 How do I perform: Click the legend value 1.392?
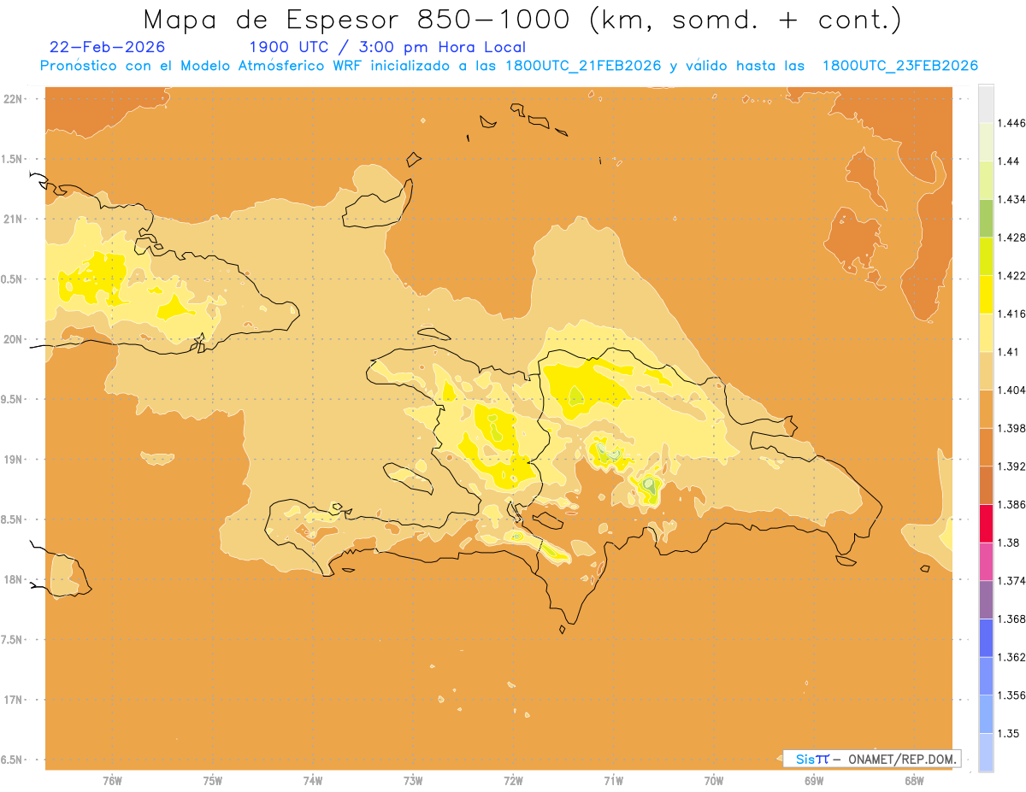pos(1011,466)
